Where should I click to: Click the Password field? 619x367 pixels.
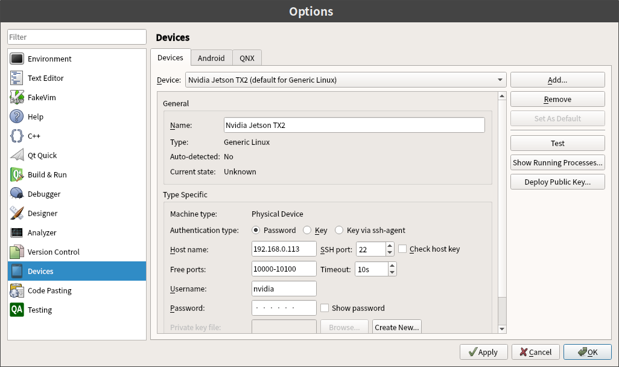point(284,308)
